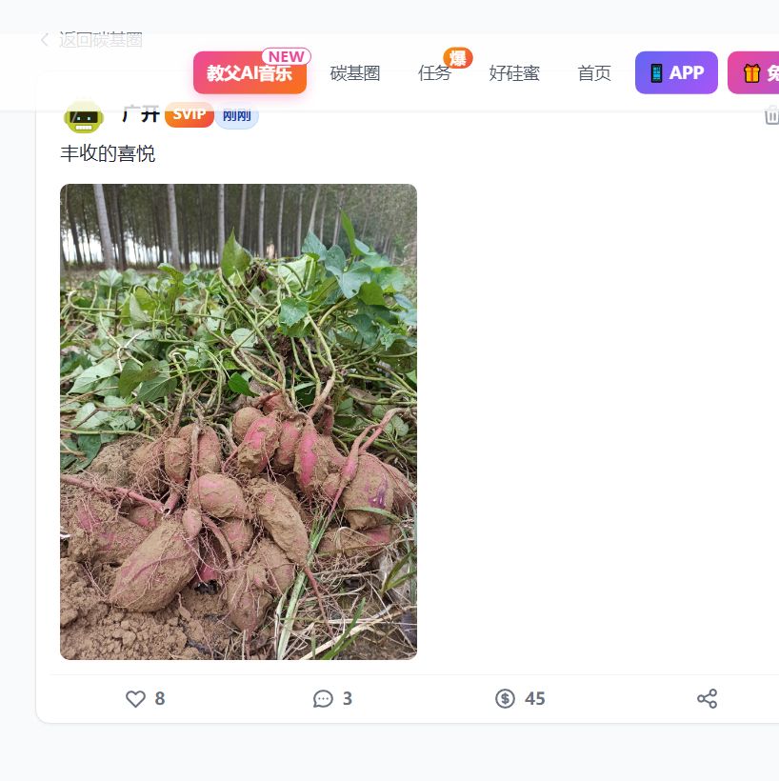Click the SVIP badge
Image resolution: width=779 pixels, height=781 pixels.
[x=190, y=115]
